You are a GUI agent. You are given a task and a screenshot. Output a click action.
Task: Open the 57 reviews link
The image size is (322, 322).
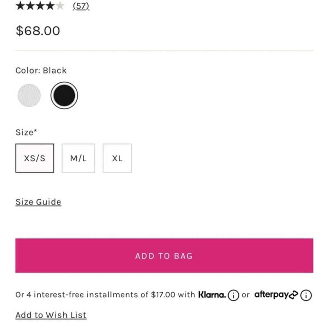point(81,6)
